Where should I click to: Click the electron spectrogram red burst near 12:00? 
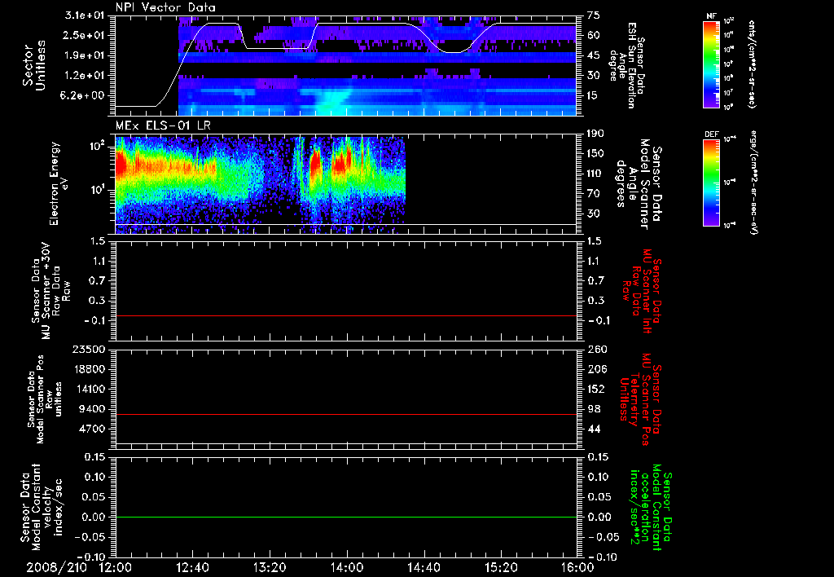121,164
